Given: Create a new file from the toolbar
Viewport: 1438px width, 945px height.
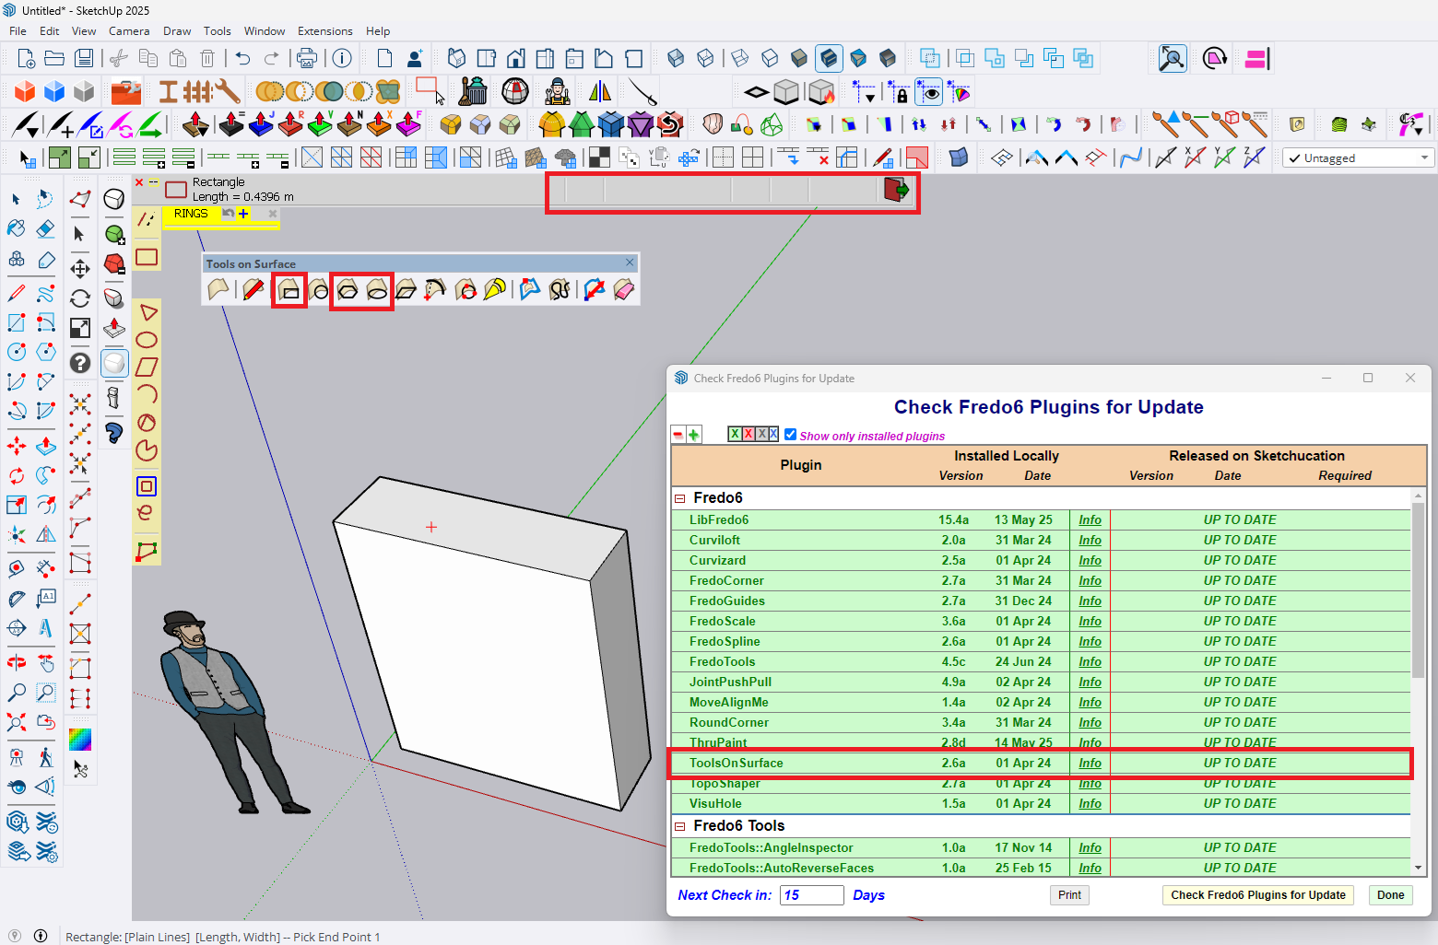Looking at the screenshot, I should [x=25, y=58].
